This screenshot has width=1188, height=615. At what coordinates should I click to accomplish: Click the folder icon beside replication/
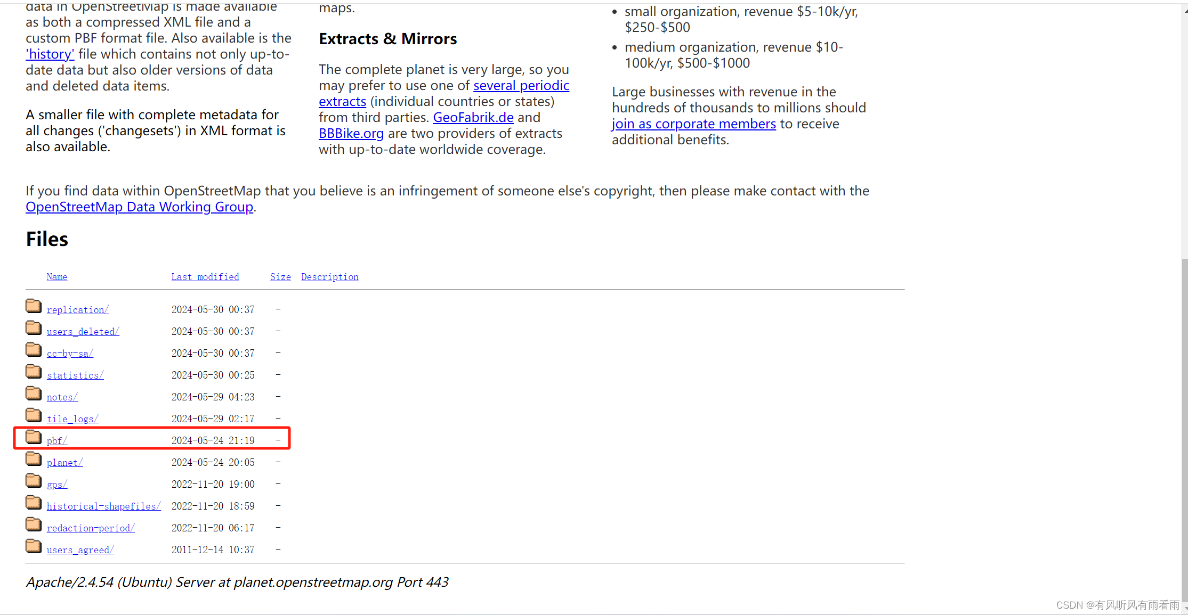[34, 306]
